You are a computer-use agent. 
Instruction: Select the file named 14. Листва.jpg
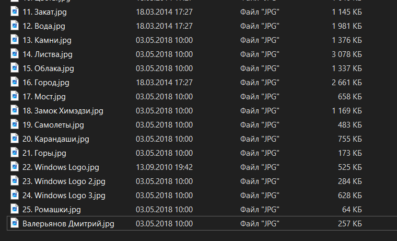pyautogui.click(x=48, y=54)
